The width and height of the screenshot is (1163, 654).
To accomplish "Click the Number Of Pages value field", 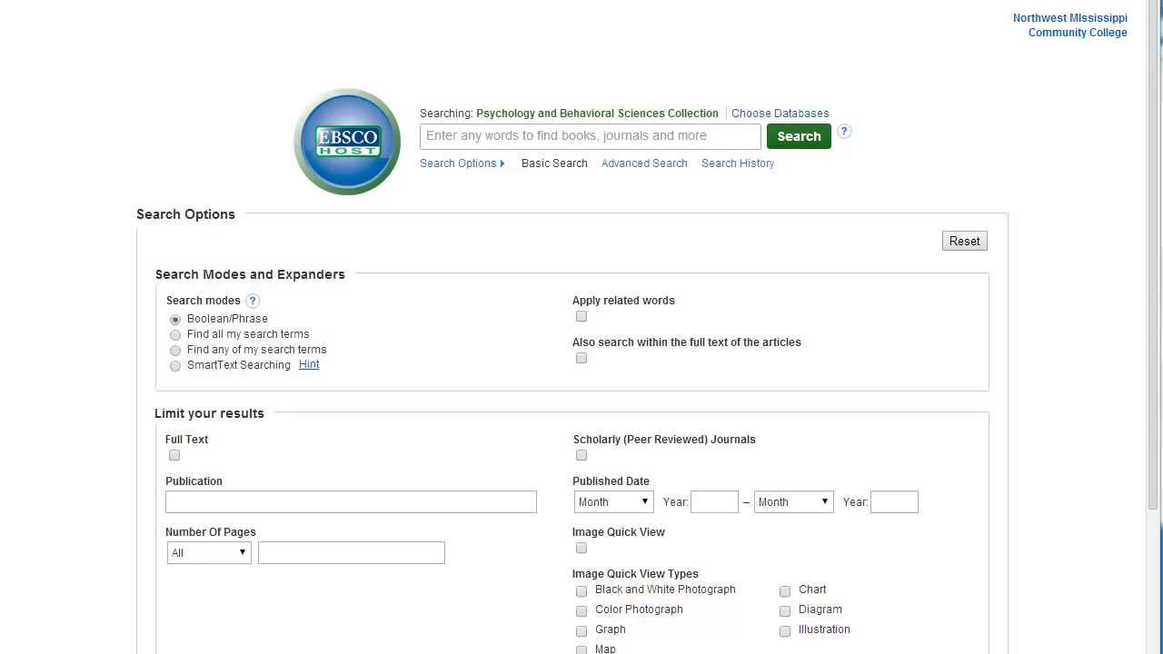I will tap(352, 553).
